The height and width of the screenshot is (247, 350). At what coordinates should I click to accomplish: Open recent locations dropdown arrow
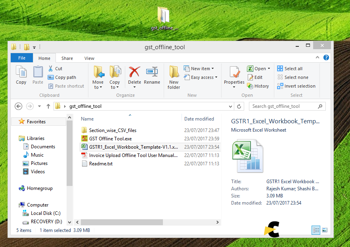pos(39,106)
